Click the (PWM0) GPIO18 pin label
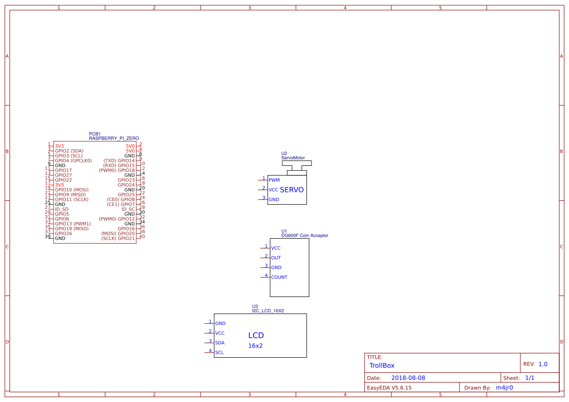 (x=117, y=170)
